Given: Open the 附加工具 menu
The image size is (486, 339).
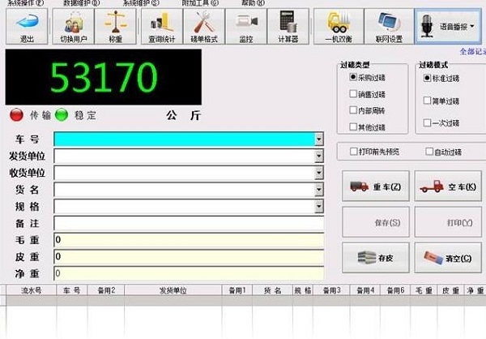Looking at the screenshot, I should pyautogui.click(x=200, y=2).
